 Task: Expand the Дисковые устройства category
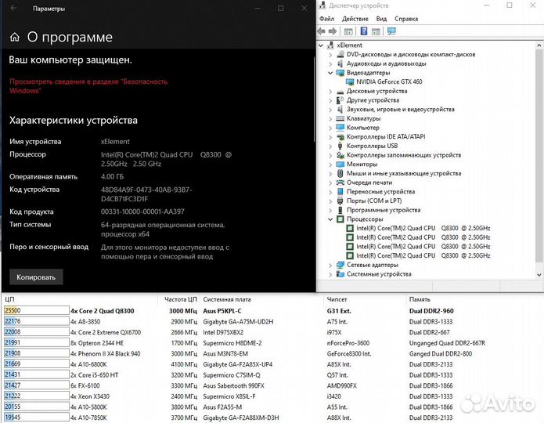coord(330,92)
